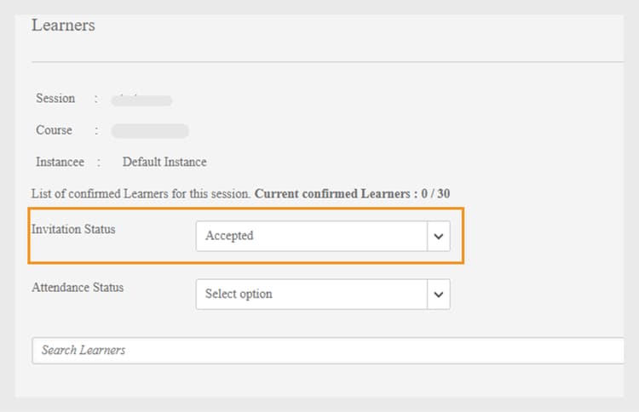
Task: Click the divider line below Learners heading
Action: pos(328,62)
